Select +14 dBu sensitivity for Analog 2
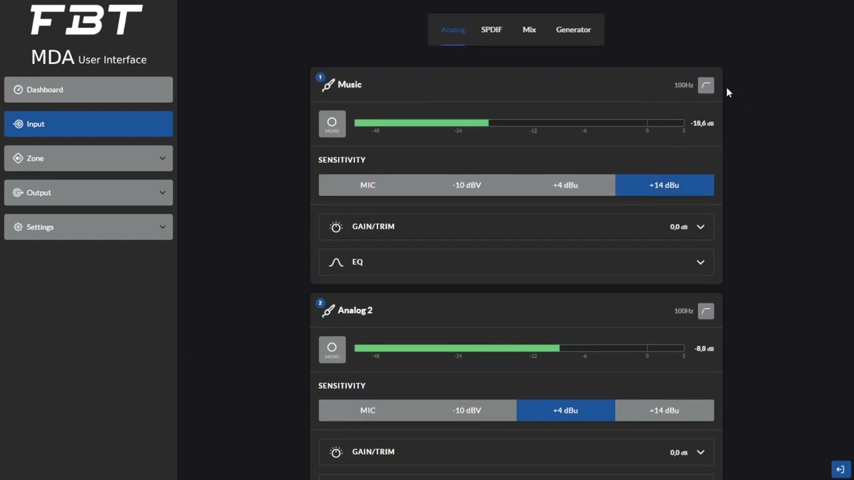The height and width of the screenshot is (480, 854). [664, 411]
